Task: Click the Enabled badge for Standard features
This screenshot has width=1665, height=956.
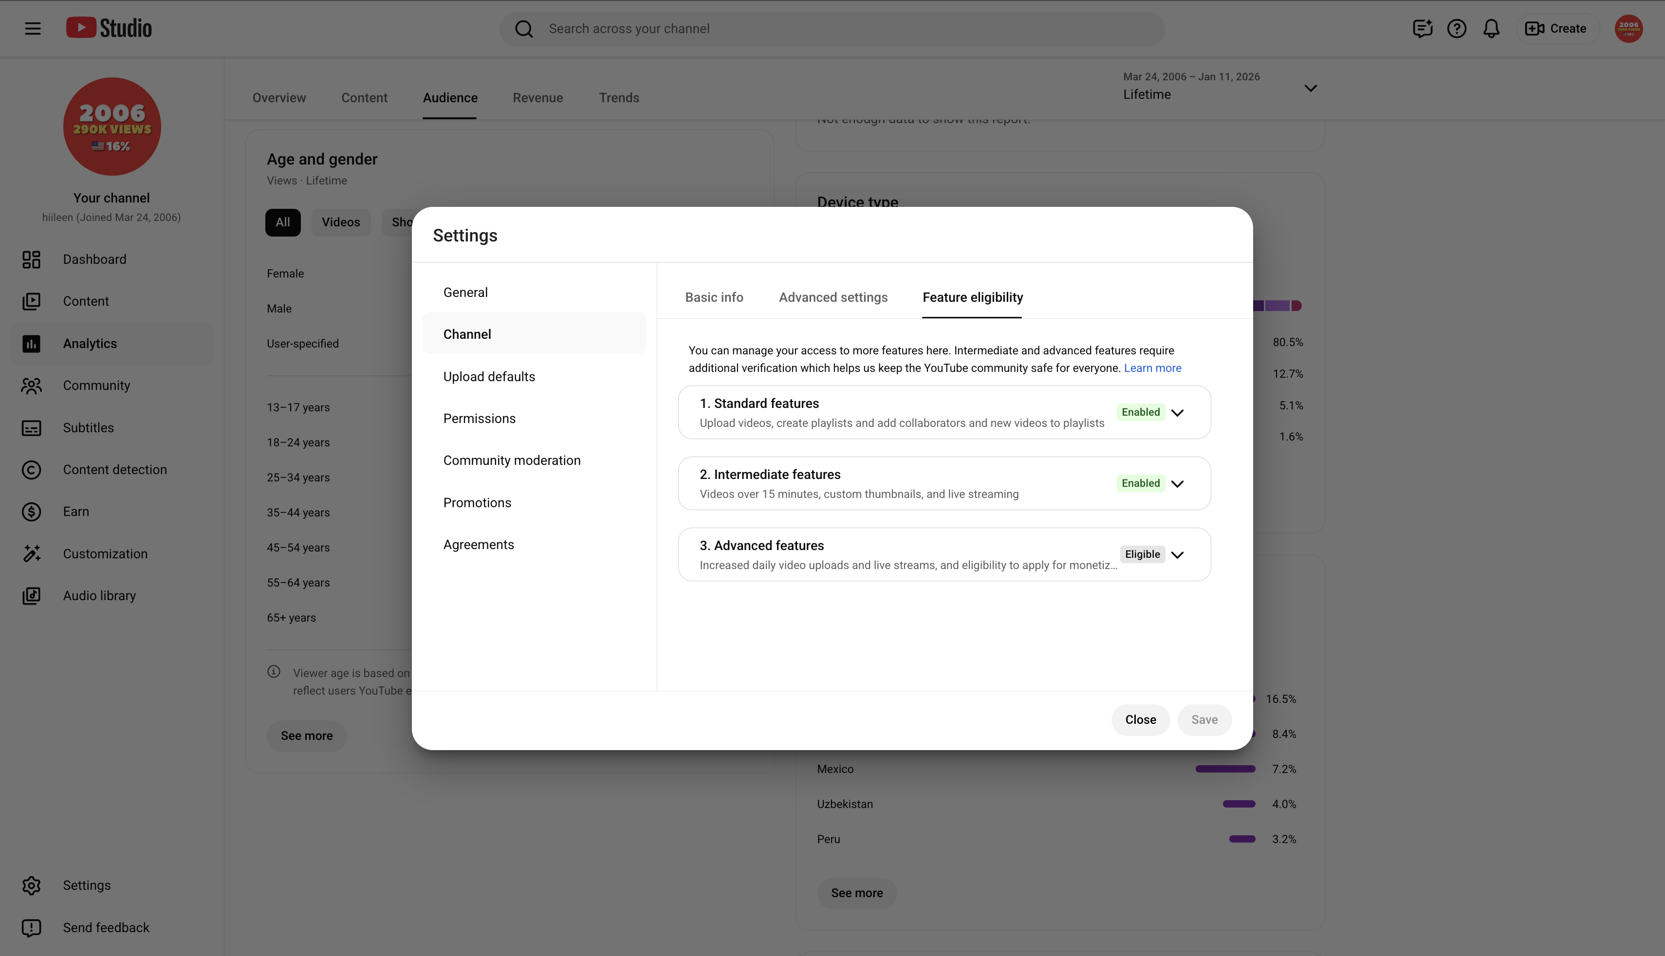Action: (x=1141, y=412)
